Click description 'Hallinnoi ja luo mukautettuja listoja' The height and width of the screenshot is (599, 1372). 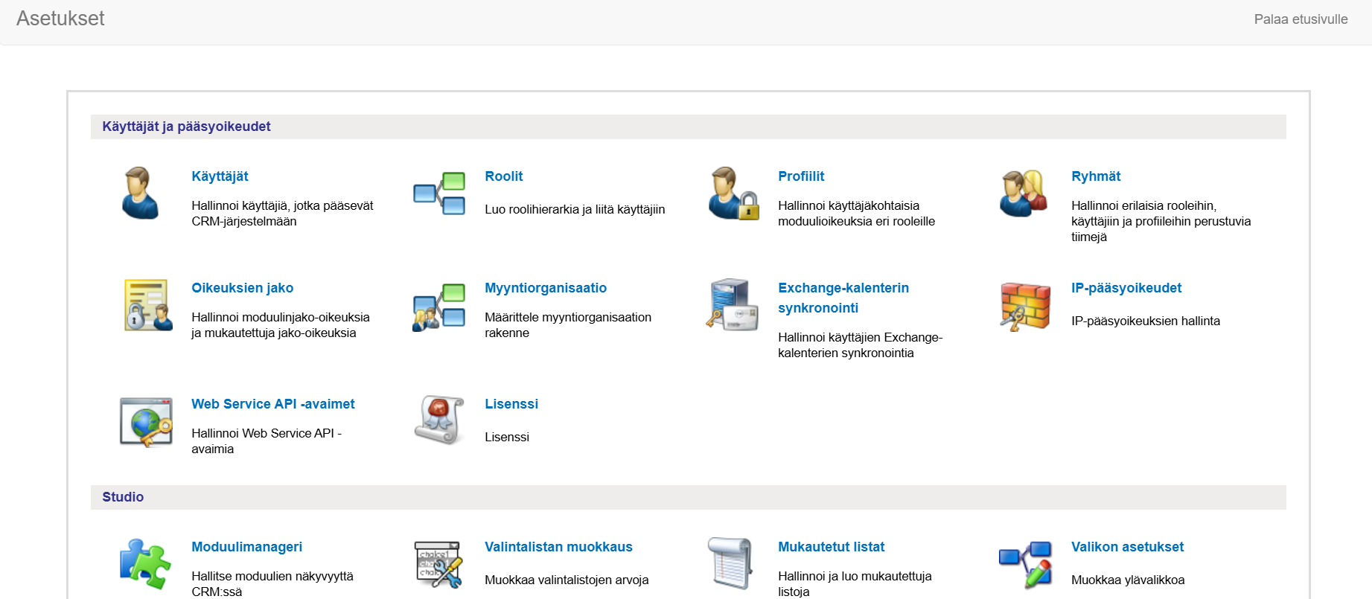tap(855, 584)
